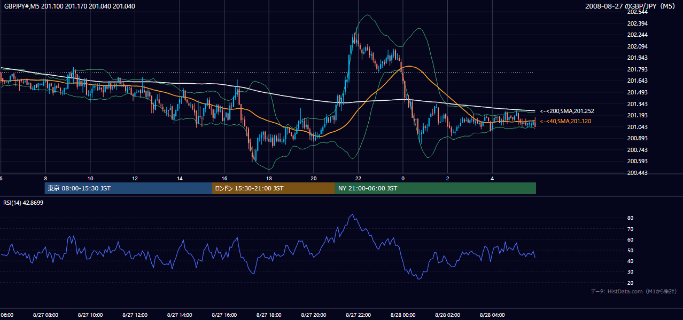
Task: Click the 8/27 18:00 date label
Action: pos(269,315)
